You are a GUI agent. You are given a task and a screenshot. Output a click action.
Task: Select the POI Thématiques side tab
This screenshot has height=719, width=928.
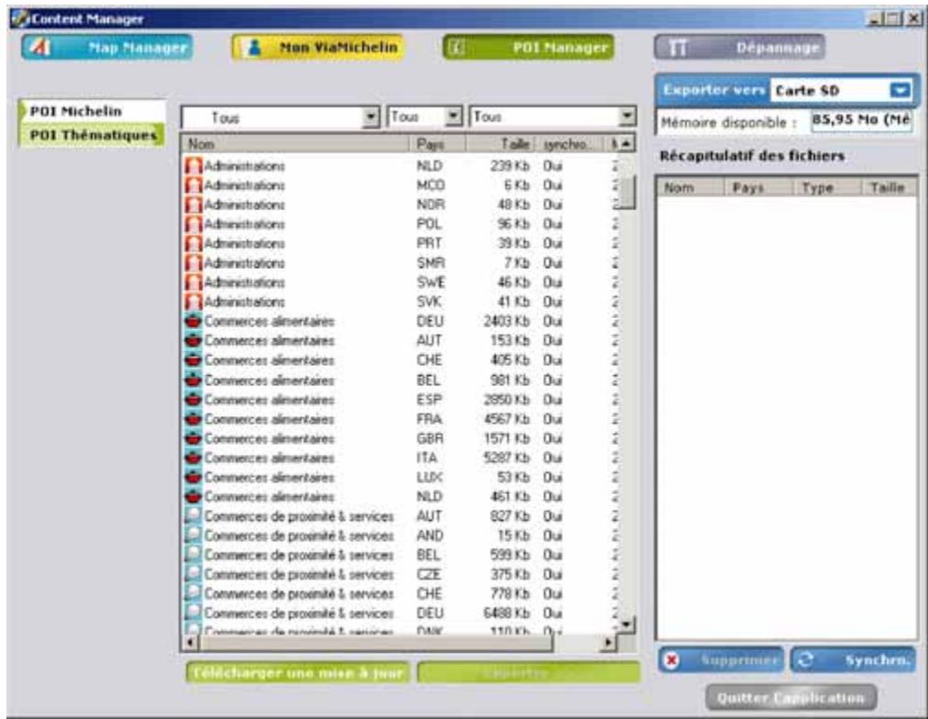pos(93,136)
